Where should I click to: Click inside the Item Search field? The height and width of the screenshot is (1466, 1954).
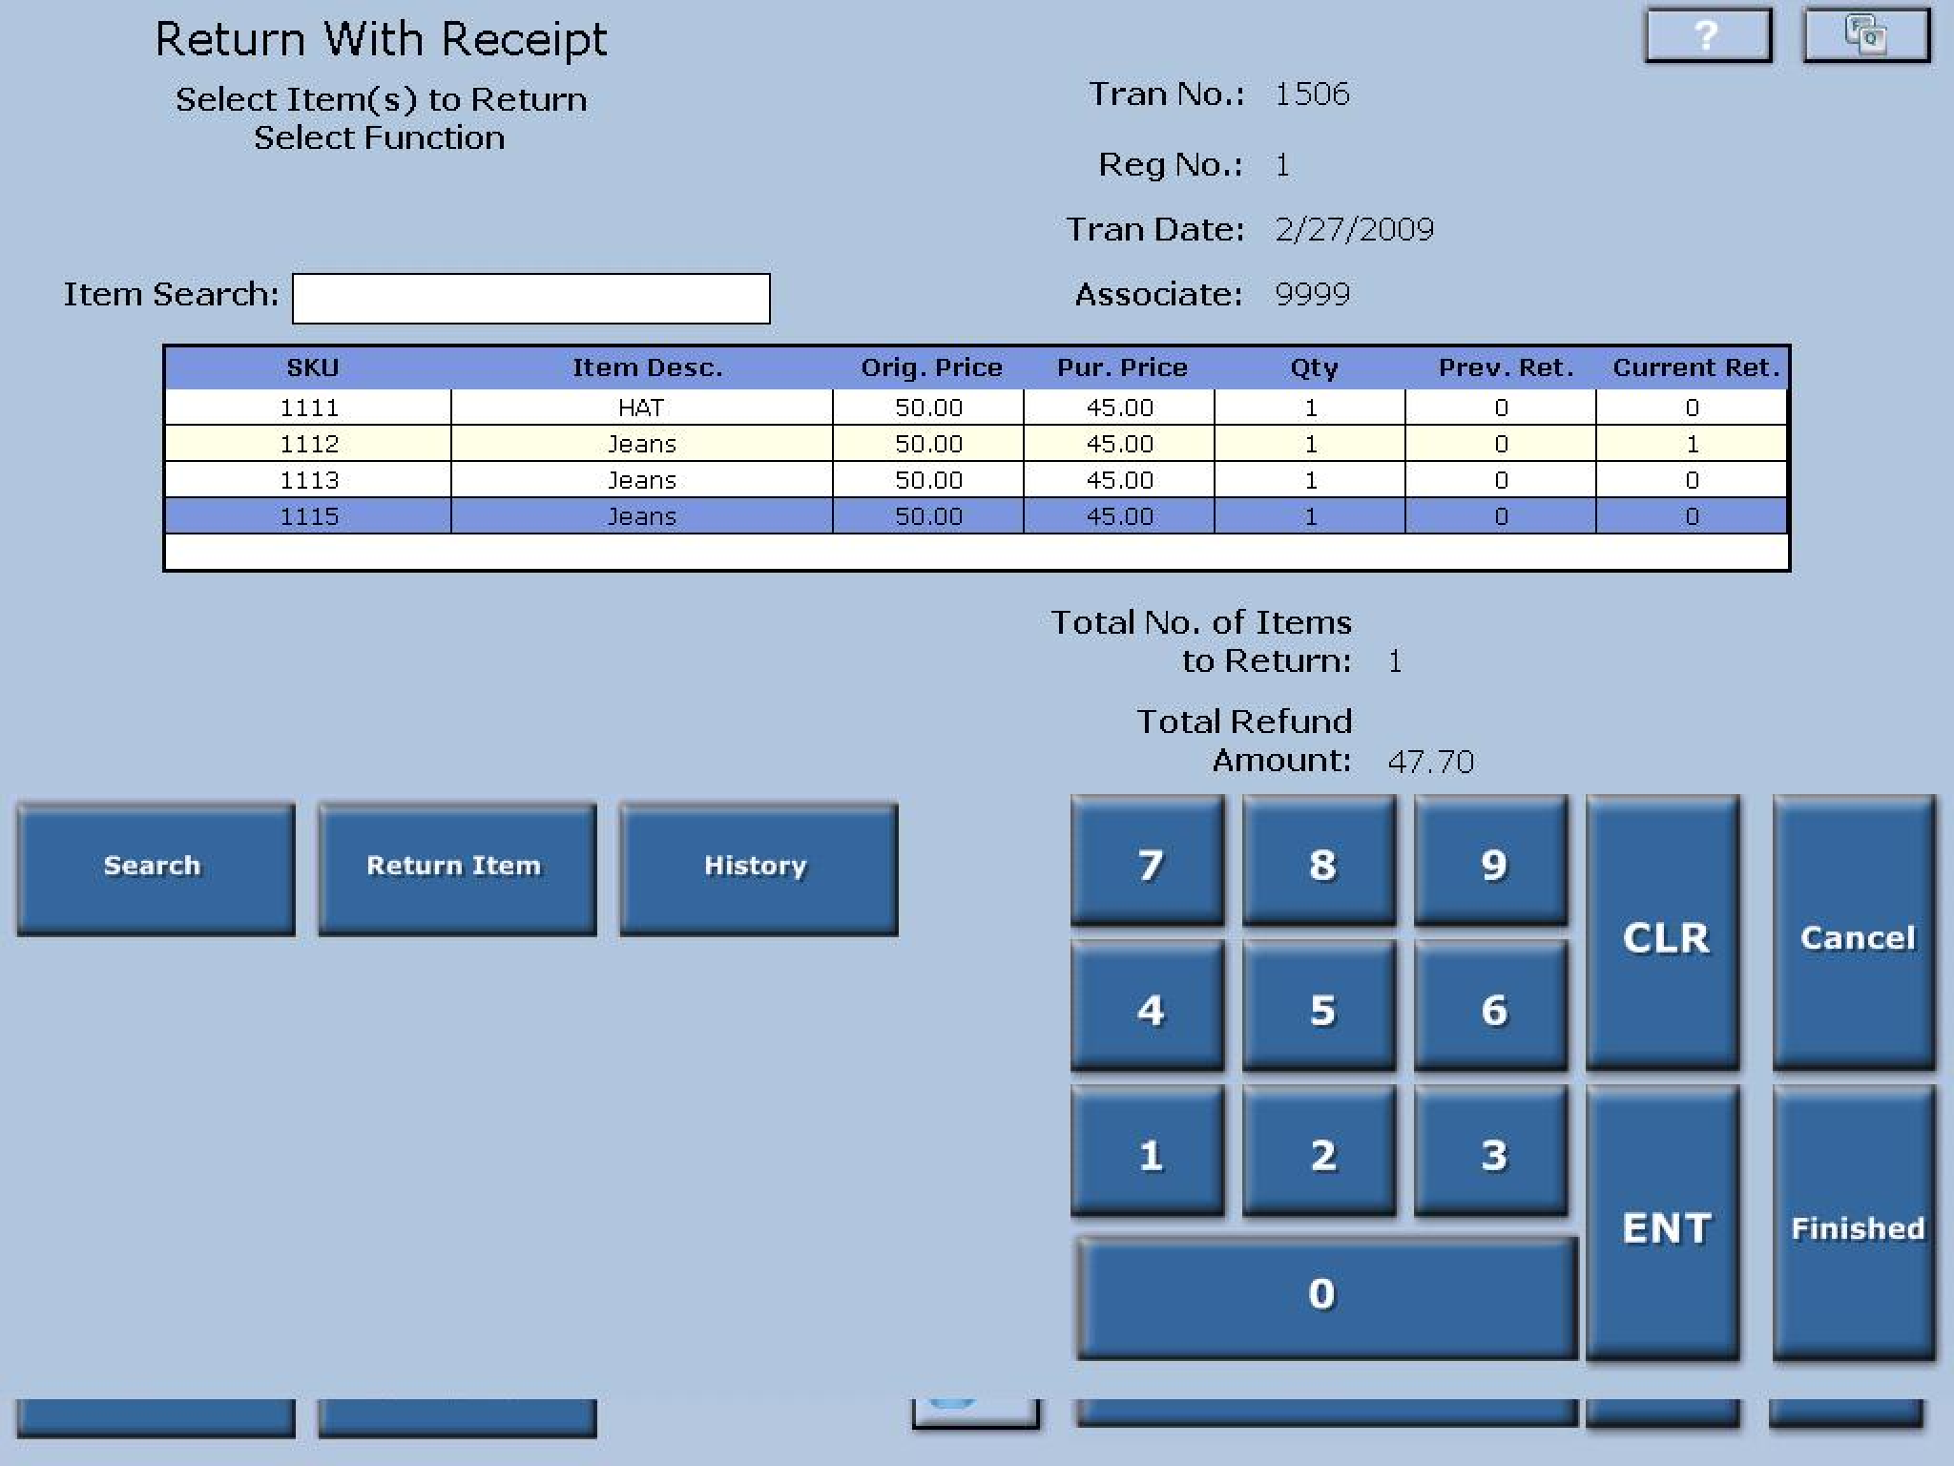[530, 298]
